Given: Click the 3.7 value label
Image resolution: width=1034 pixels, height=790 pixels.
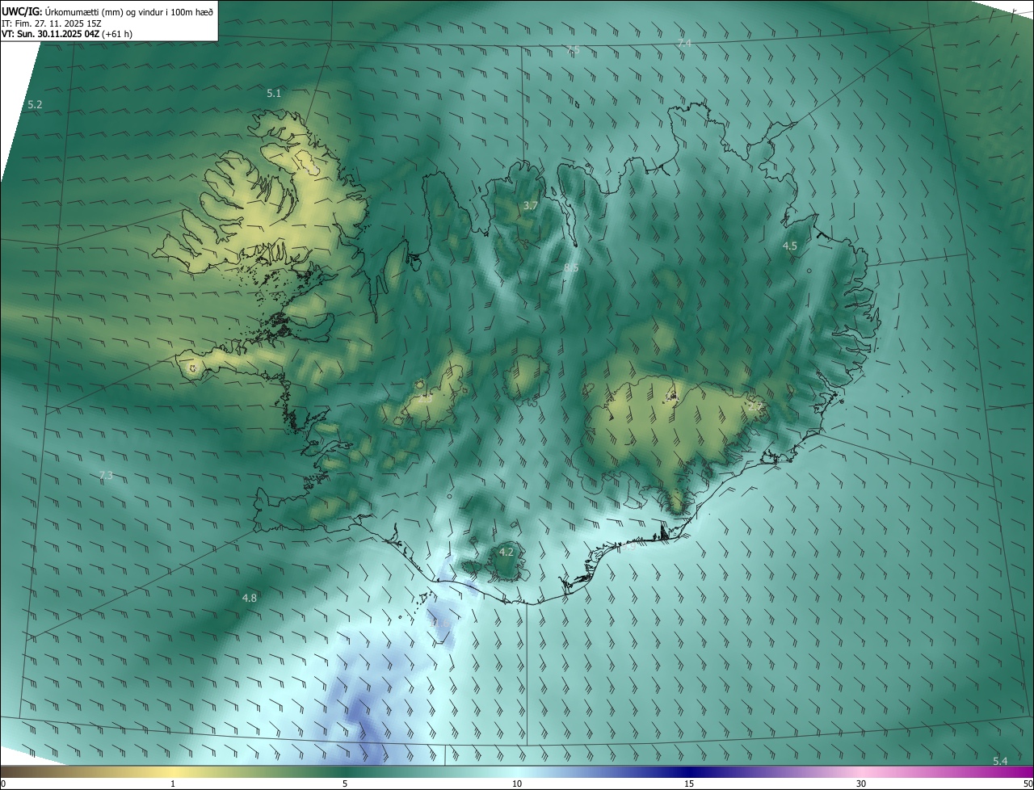Looking at the screenshot, I should pyautogui.click(x=530, y=206).
